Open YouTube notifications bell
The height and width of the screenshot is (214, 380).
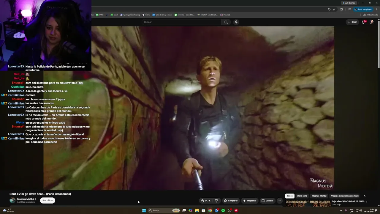pyautogui.click(x=363, y=22)
